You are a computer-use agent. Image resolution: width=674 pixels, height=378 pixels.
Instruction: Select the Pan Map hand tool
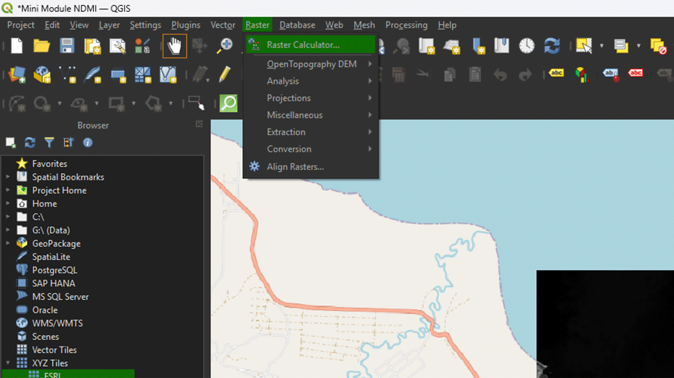click(174, 46)
